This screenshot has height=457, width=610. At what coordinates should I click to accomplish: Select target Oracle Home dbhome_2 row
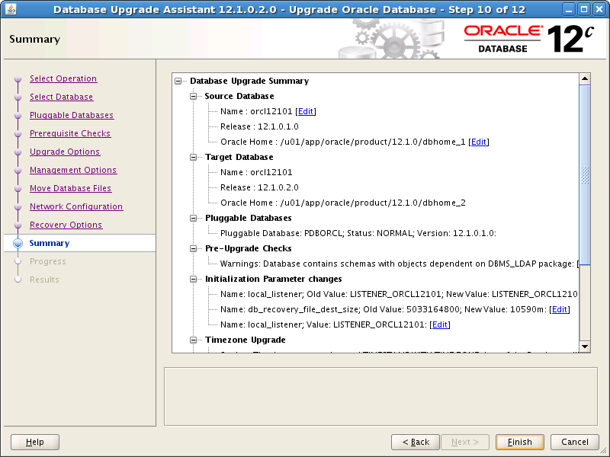click(x=342, y=203)
